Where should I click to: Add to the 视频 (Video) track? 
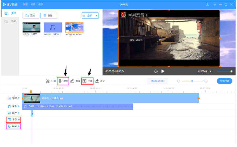click(x=19, y=98)
